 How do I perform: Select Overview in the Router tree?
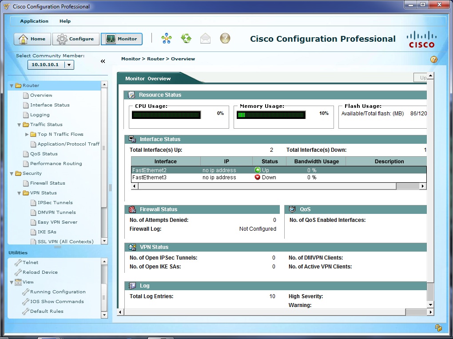[x=41, y=95]
